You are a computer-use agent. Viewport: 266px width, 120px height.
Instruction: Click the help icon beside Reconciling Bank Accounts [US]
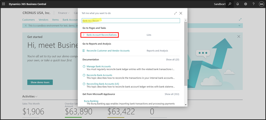coord(84,84)
